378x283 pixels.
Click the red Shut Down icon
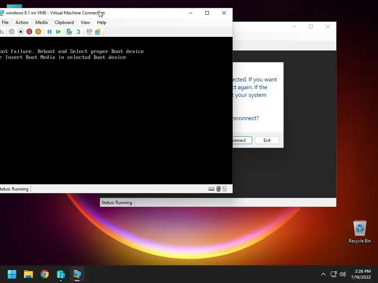30,32
